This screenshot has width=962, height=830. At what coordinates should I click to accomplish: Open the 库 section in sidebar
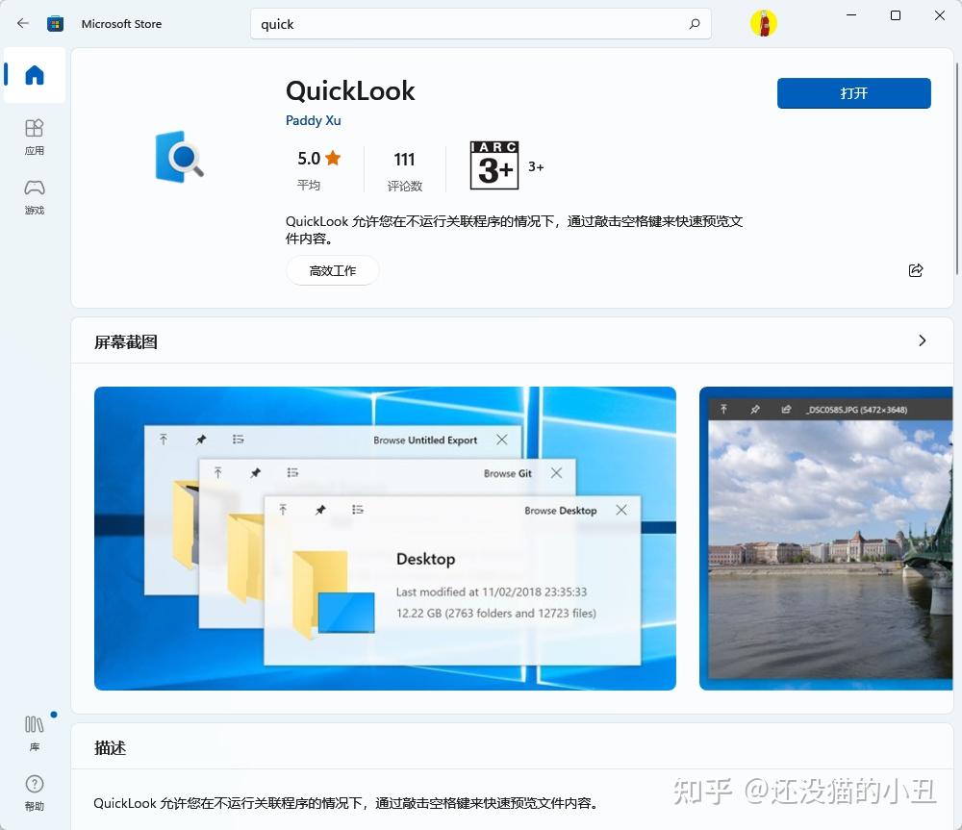pyautogui.click(x=34, y=731)
